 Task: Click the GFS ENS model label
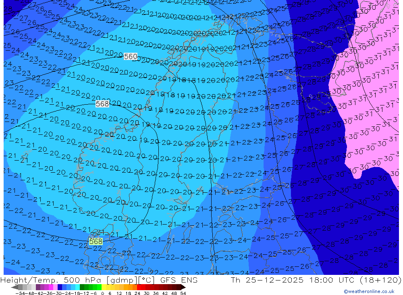click(179, 280)
